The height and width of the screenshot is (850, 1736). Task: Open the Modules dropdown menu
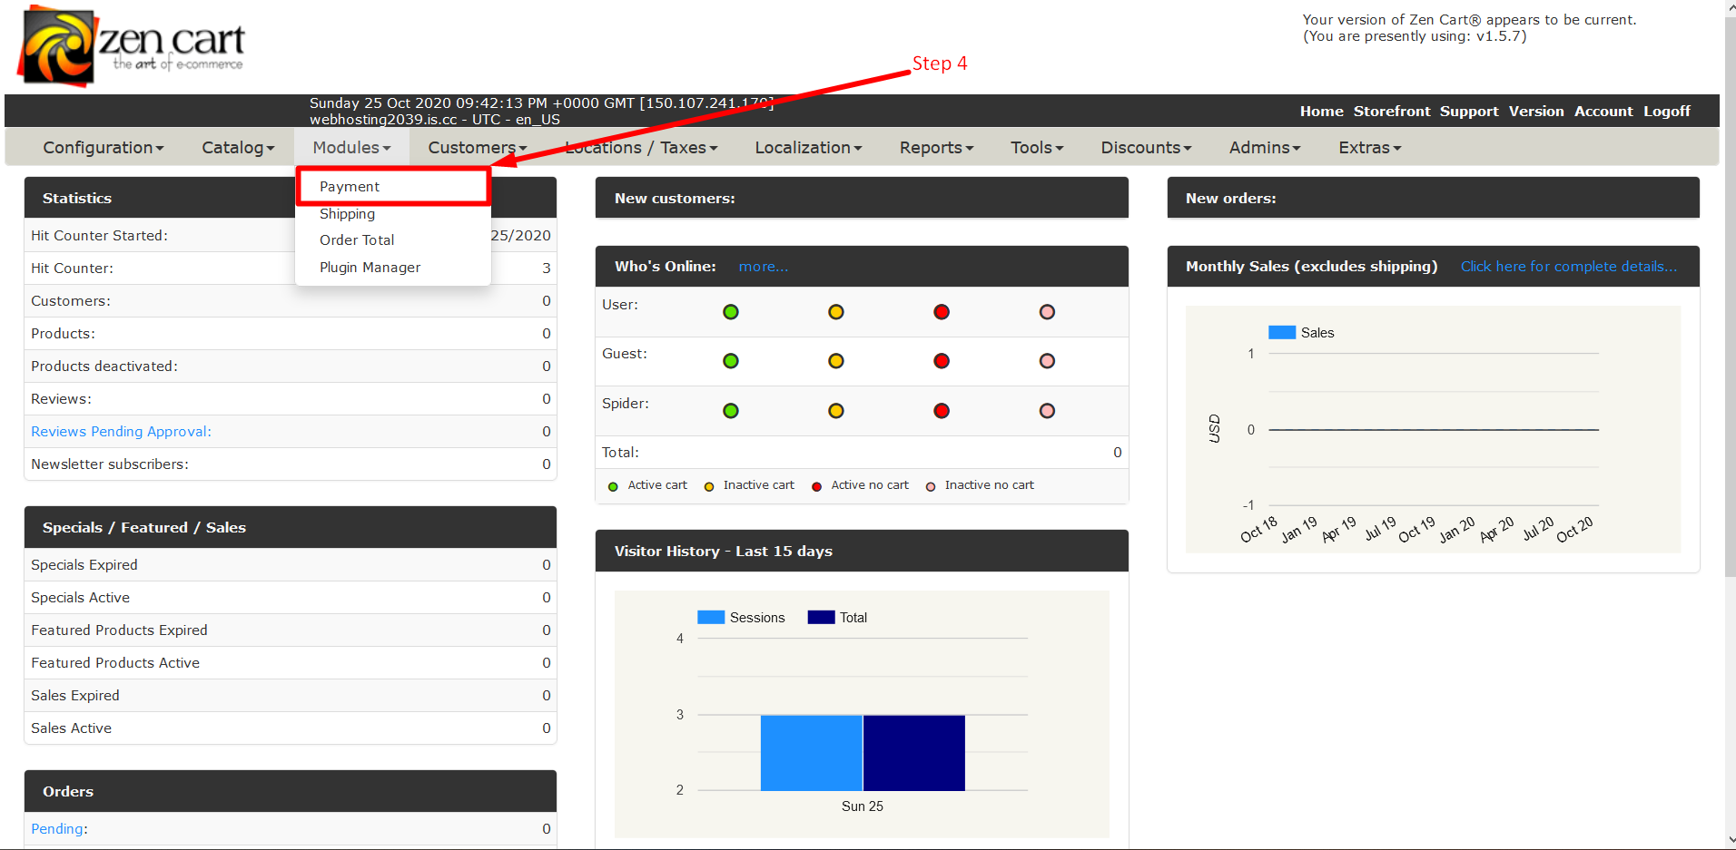click(351, 148)
